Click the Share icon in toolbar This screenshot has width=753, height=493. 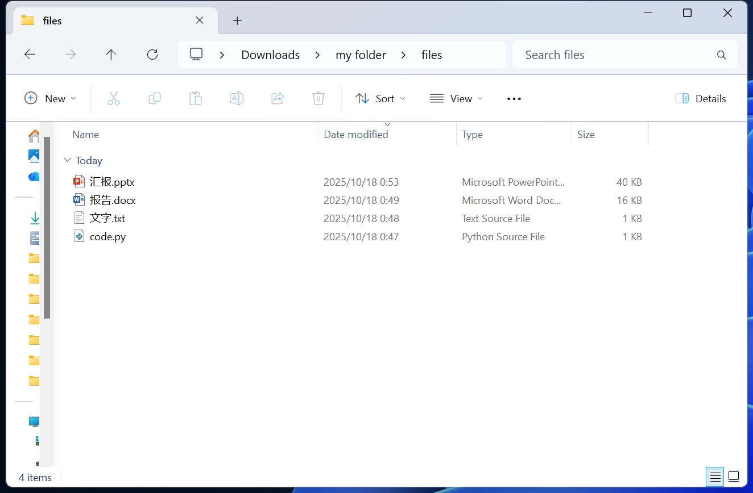click(278, 99)
